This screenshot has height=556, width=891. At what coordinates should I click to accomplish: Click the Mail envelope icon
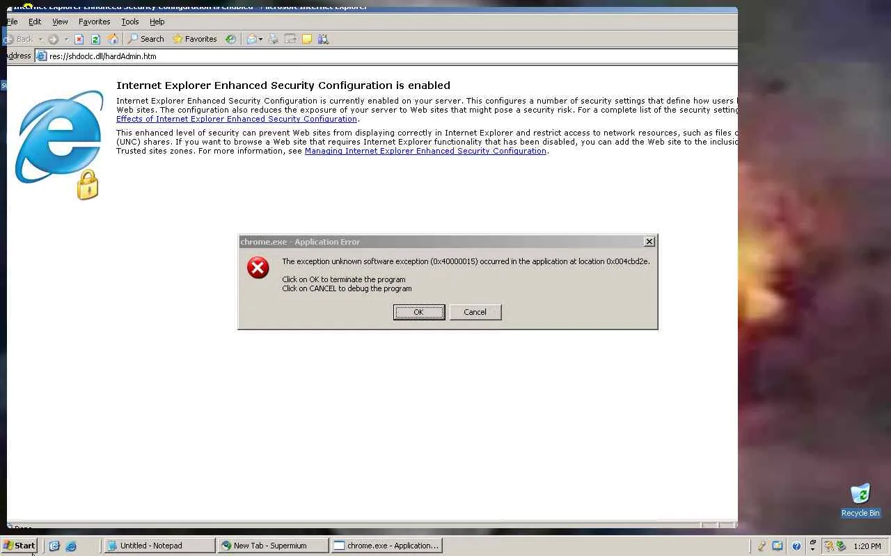(252, 39)
